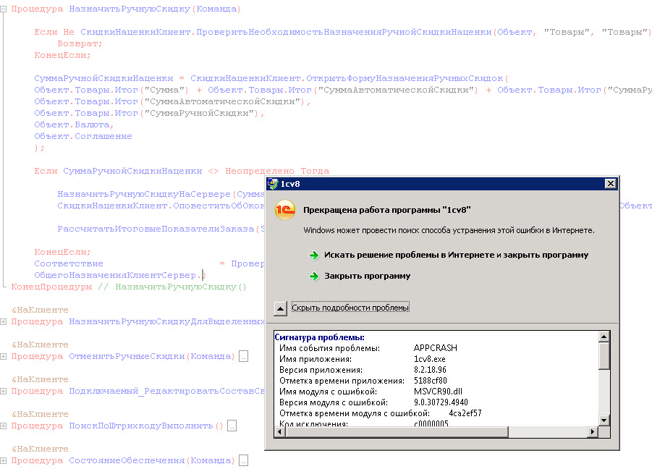Click the СуммаРучнойСкидкиНаценки = assignment line

[271, 79]
